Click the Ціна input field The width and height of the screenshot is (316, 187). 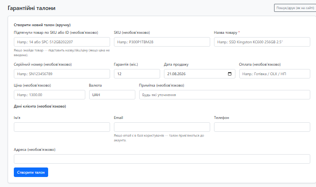pyautogui.click(x=50, y=95)
